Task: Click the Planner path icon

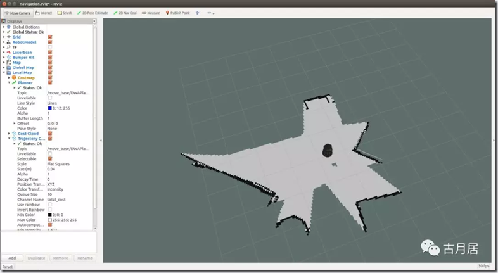Action: [14, 82]
